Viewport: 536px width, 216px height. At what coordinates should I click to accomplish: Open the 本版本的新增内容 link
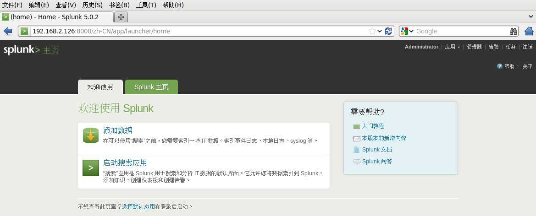click(384, 138)
